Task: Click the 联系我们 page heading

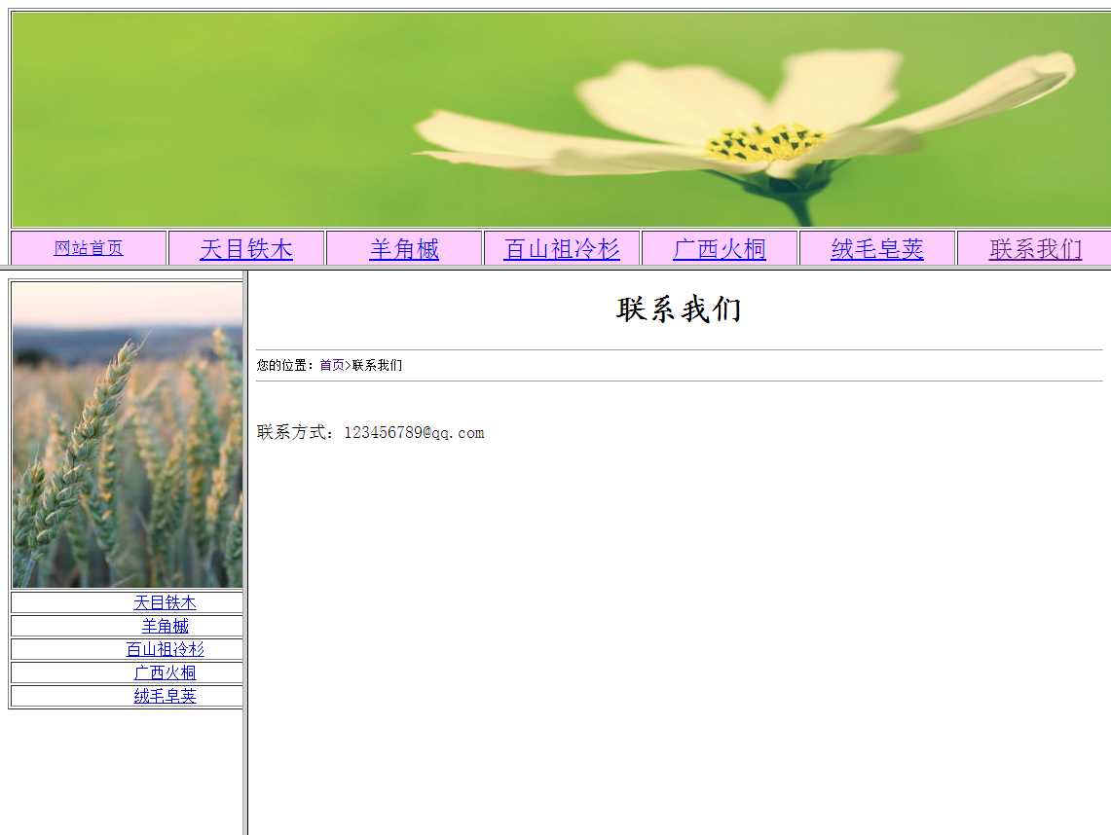Action: tap(679, 309)
